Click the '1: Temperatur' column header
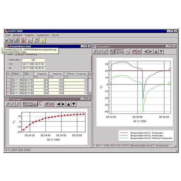This screenshot has height=181, width=181. 41,73
